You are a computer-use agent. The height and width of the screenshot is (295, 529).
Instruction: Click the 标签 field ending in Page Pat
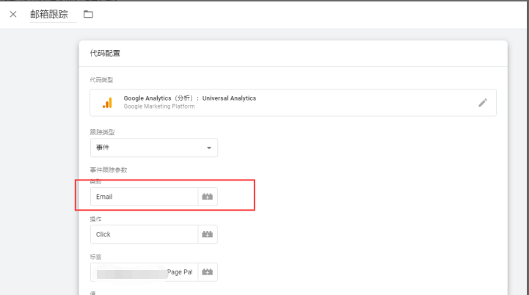click(x=144, y=272)
